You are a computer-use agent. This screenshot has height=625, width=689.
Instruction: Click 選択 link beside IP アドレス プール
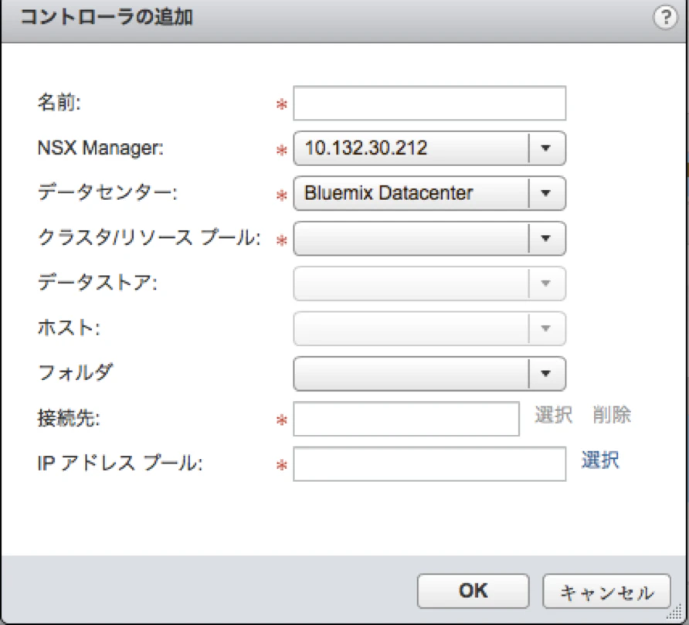pyautogui.click(x=600, y=460)
